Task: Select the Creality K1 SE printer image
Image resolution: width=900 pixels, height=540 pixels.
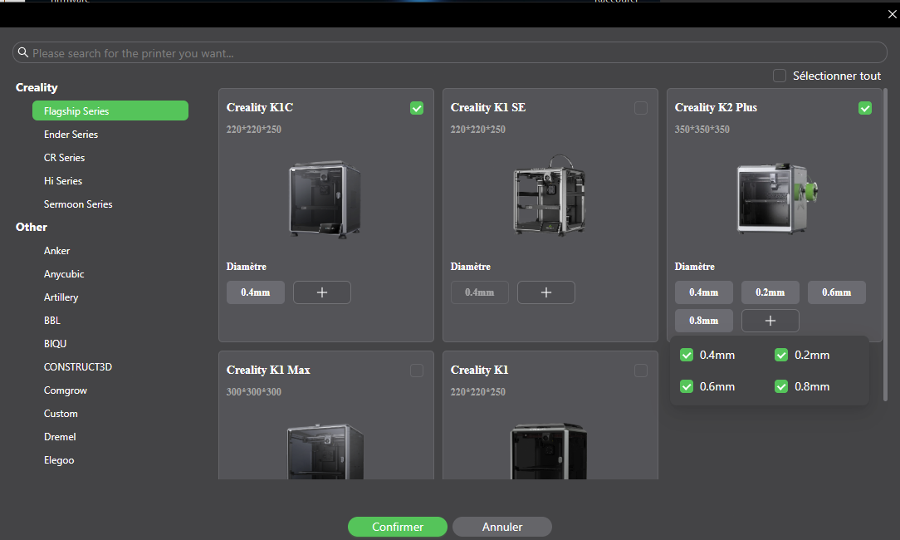Action: click(x=550, y=194)
